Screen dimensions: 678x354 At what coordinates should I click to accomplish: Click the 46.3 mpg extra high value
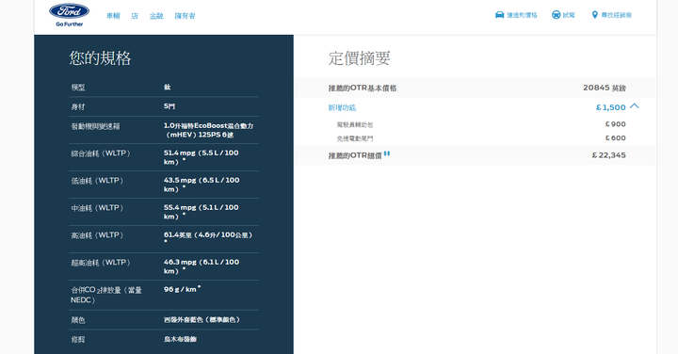click(x=202, y=266)
